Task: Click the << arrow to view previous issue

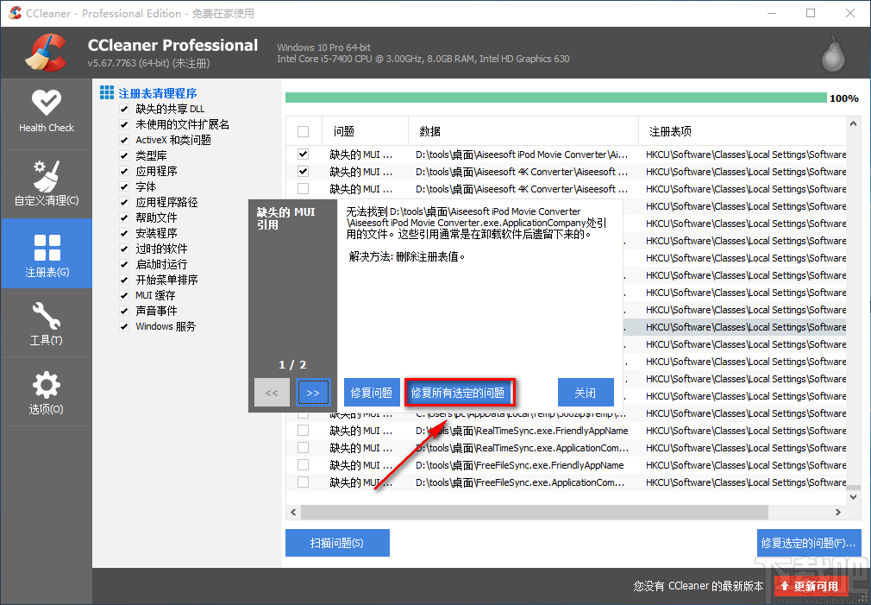Action: 272,392
